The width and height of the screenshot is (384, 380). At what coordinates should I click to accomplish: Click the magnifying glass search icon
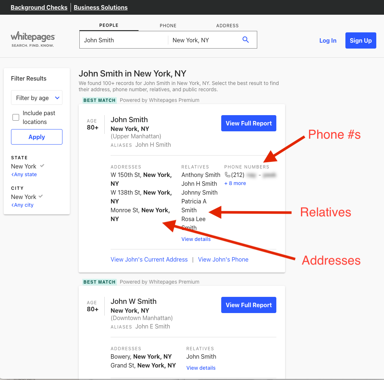pos(245,40)
